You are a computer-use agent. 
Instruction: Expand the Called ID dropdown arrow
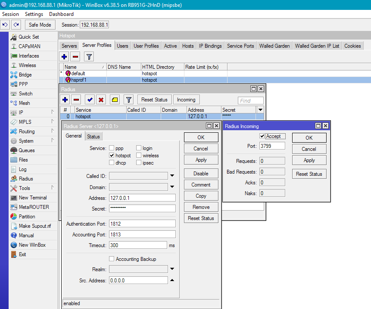coord(172,176)
